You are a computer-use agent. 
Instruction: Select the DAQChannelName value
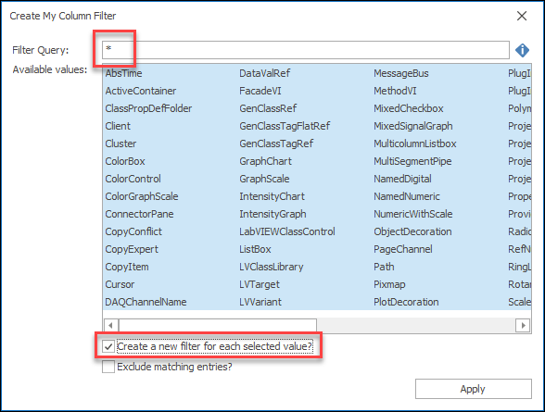tap(146, 302)
